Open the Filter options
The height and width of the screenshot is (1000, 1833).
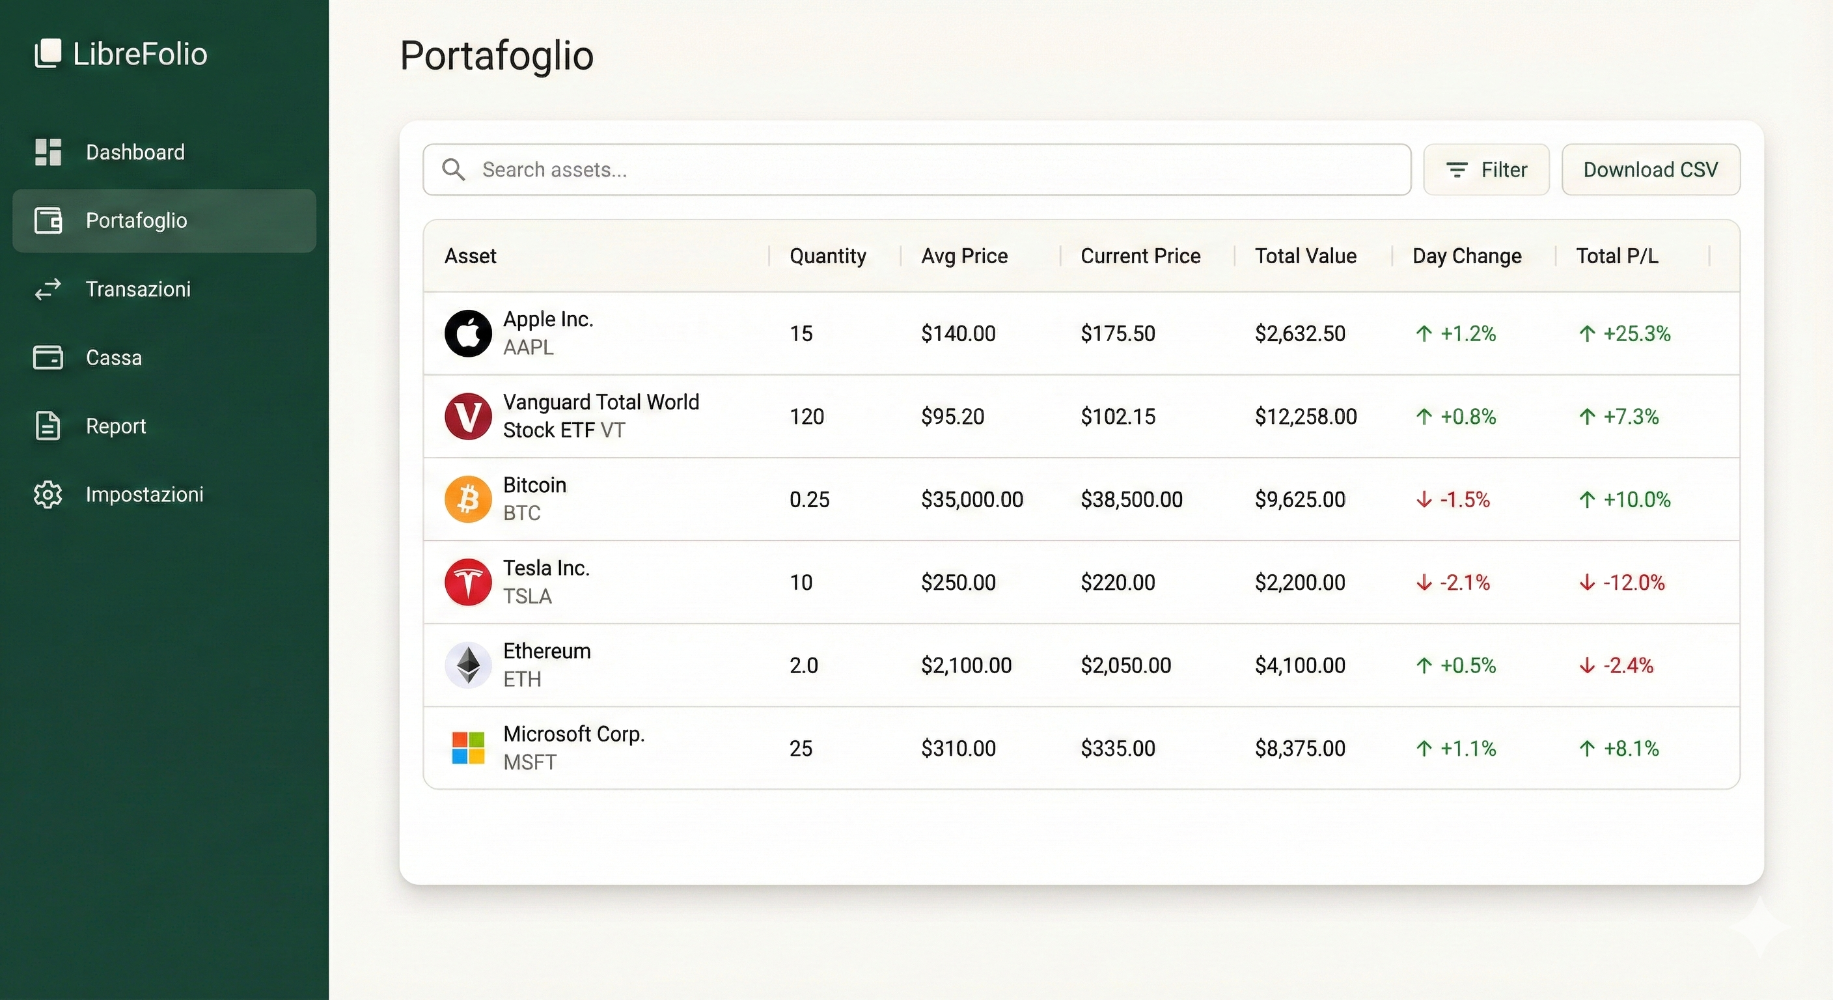pyautogui.click(x=1487, y=169)
